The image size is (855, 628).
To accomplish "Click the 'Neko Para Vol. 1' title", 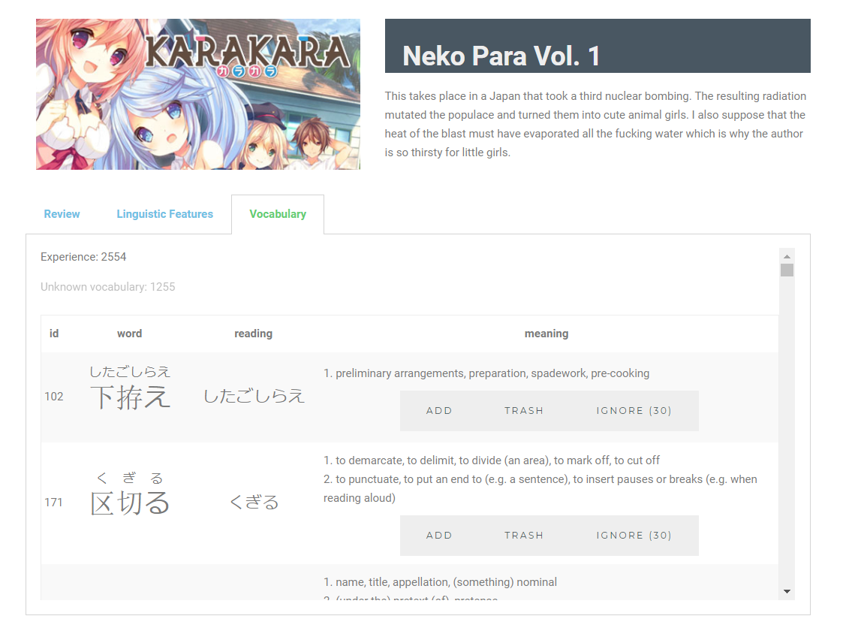I will pyautogui.click(x=501, y=56).
